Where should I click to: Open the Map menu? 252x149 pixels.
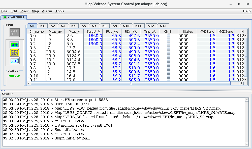35,11
